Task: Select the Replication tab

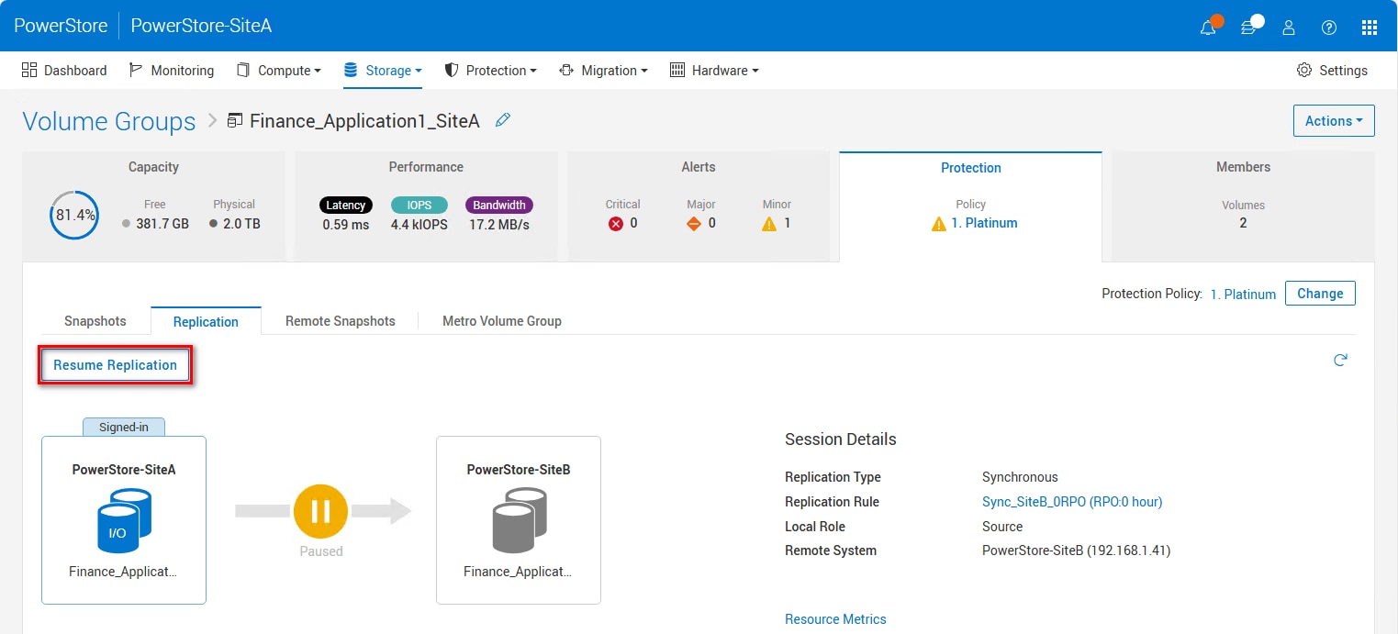Action: click(206, 321)
